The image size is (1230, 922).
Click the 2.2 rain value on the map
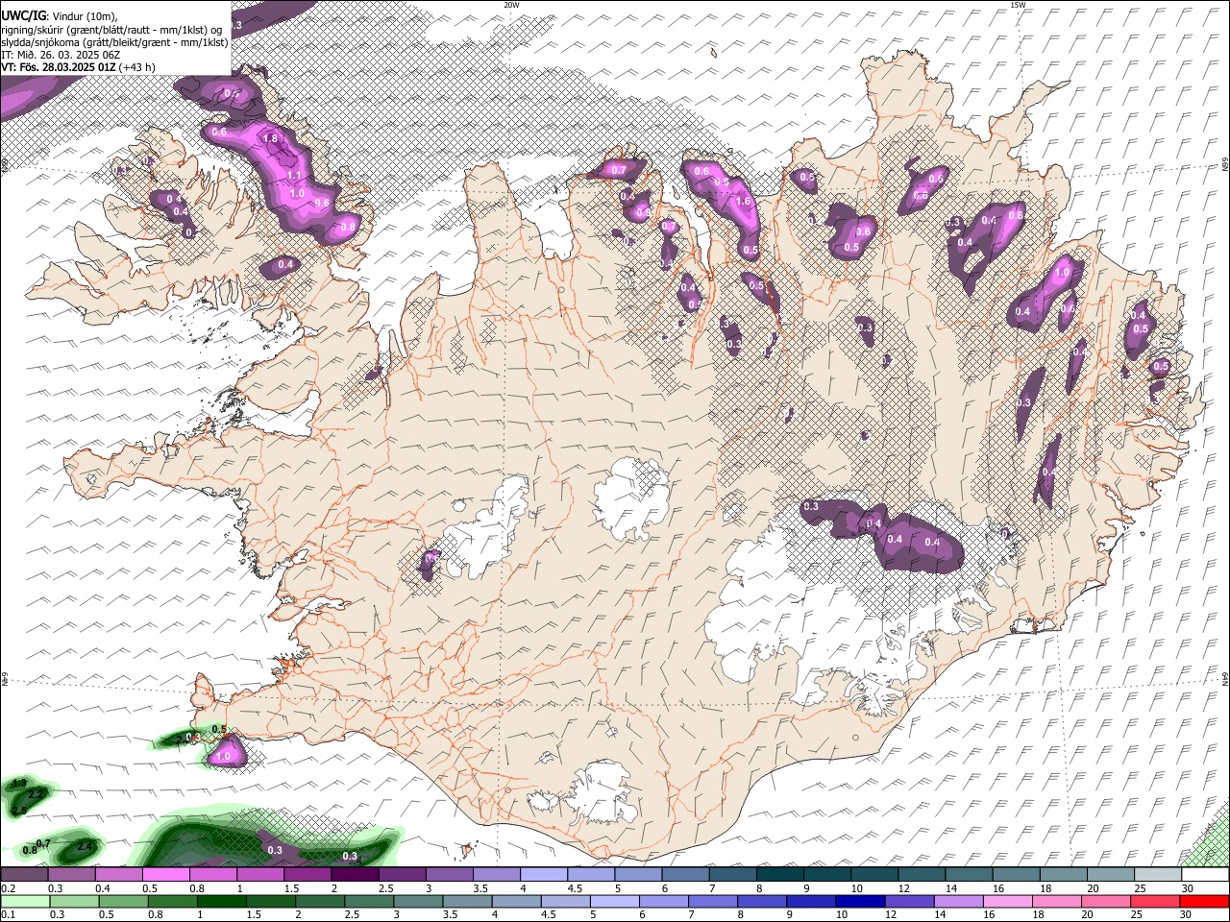[x=37, y=795]
